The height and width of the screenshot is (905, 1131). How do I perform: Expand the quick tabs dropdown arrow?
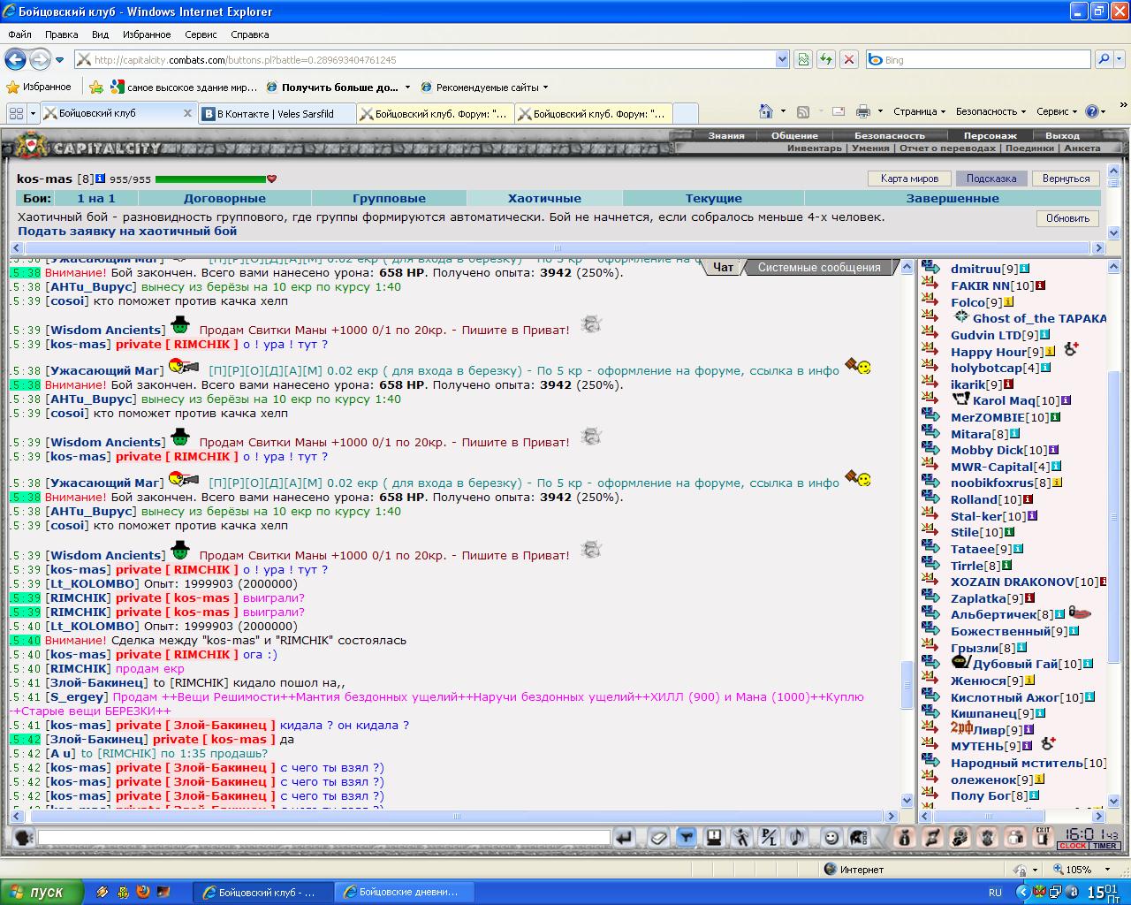click(x=33, y=113)
